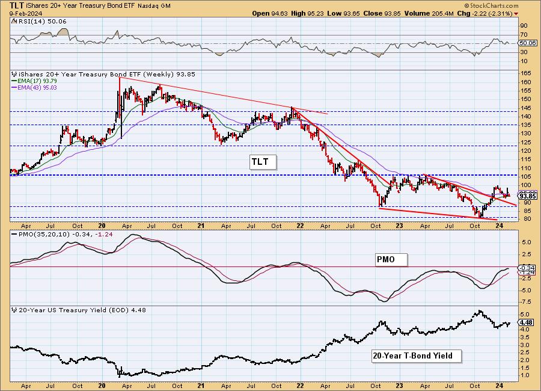Click the Close 93.85 header value
The width and height of the screenshot is (541, 391).
click(x=382, y=13)
